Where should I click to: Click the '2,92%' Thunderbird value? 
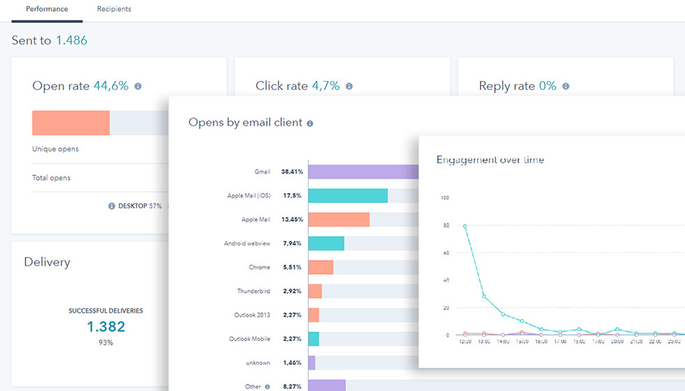292,291
